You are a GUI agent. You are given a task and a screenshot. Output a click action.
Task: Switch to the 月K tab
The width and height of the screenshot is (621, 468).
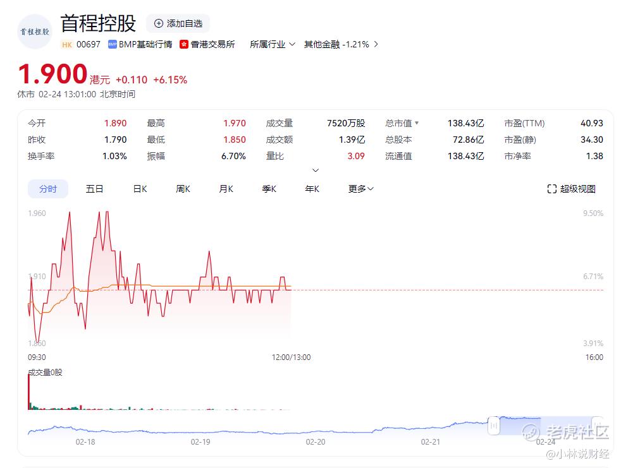[x=226, y=189]
